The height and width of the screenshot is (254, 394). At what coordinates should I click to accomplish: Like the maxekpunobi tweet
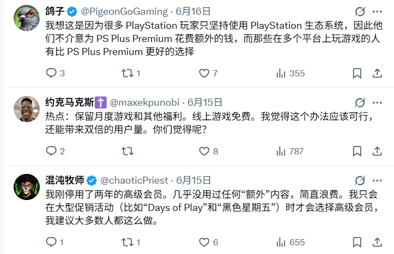pyautogui.click(x=204, y=151)
